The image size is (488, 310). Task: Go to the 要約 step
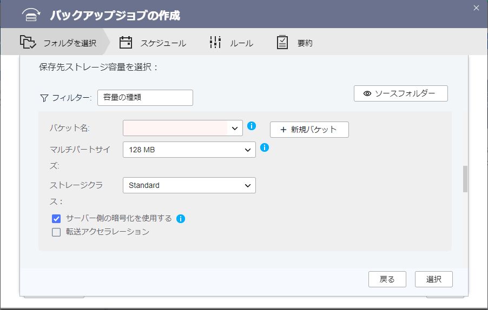[294, 42]
